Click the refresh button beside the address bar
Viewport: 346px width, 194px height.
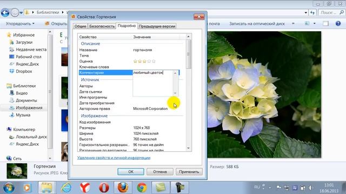pos(312,12)
